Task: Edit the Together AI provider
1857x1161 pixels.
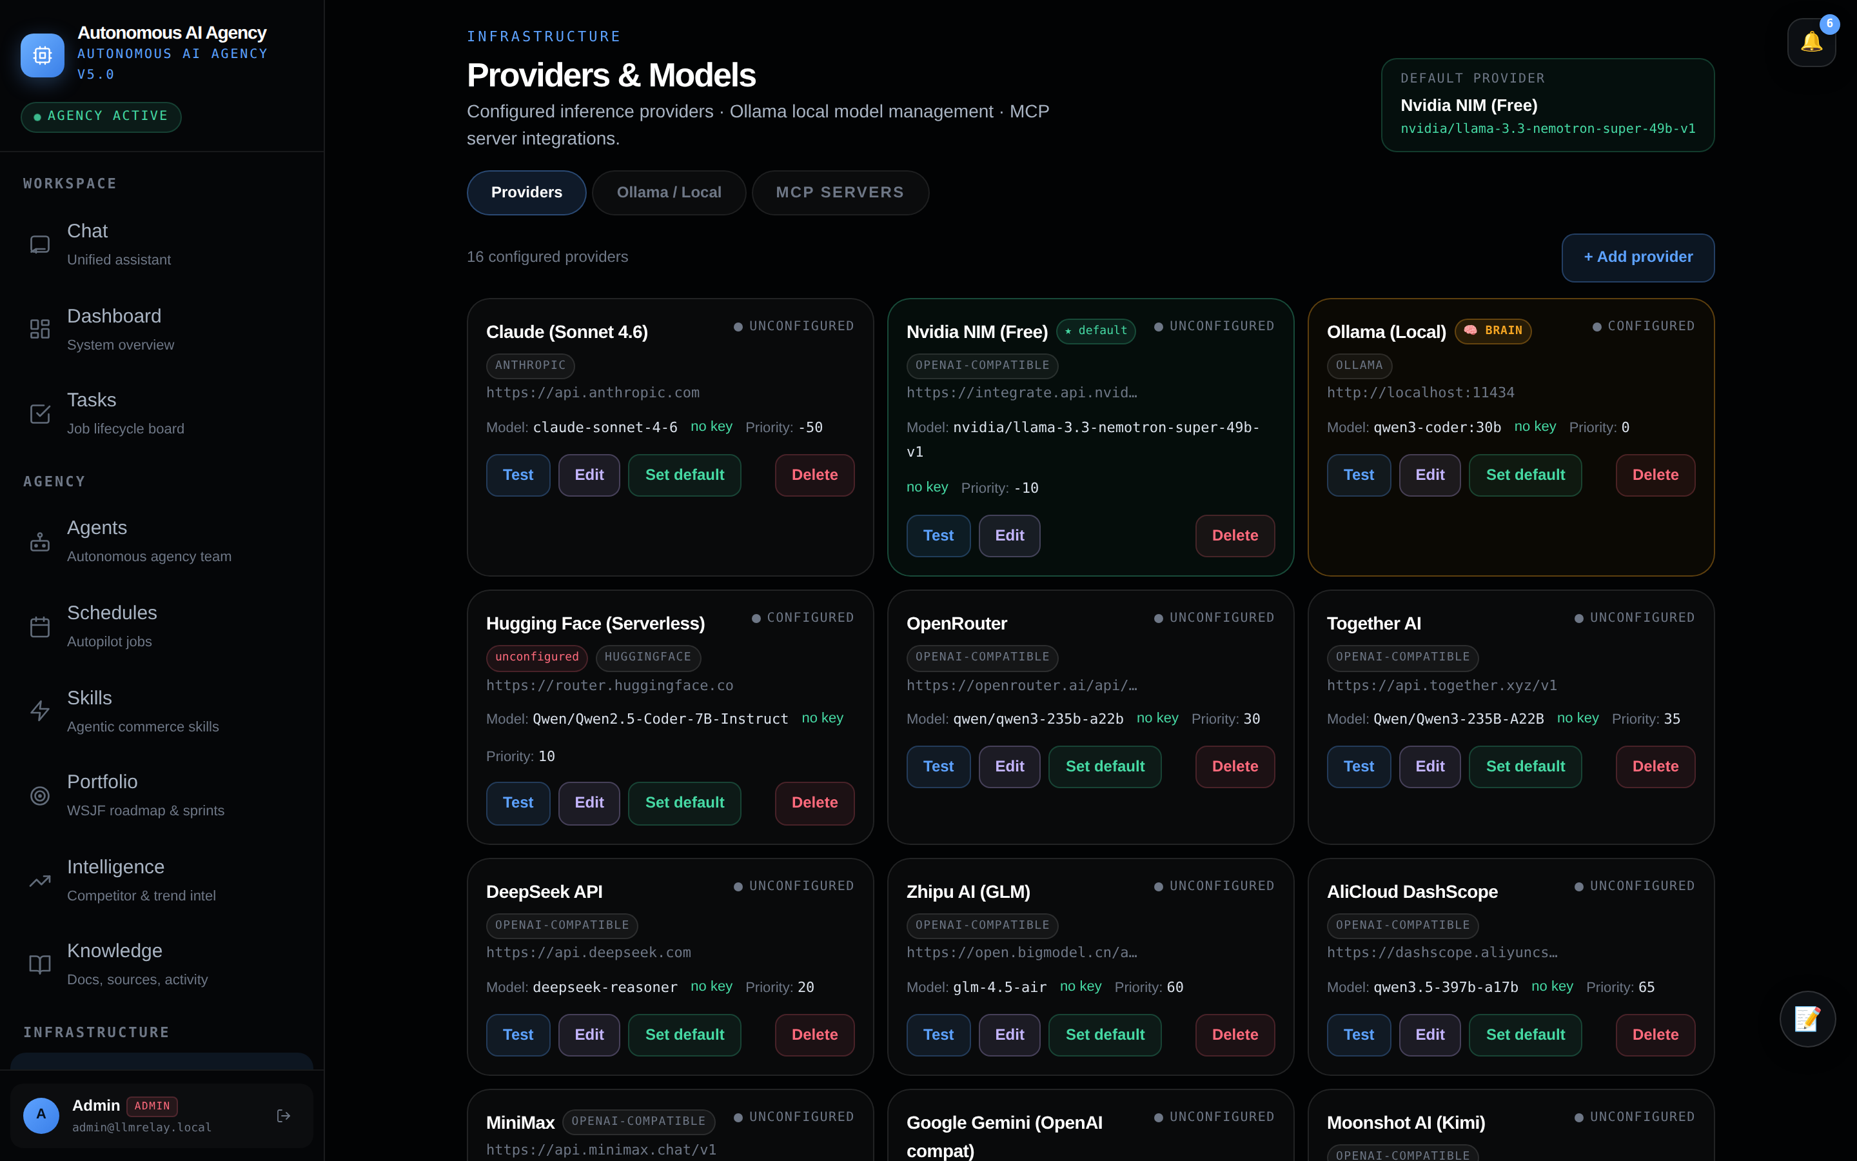Action: coord(1430,767)
